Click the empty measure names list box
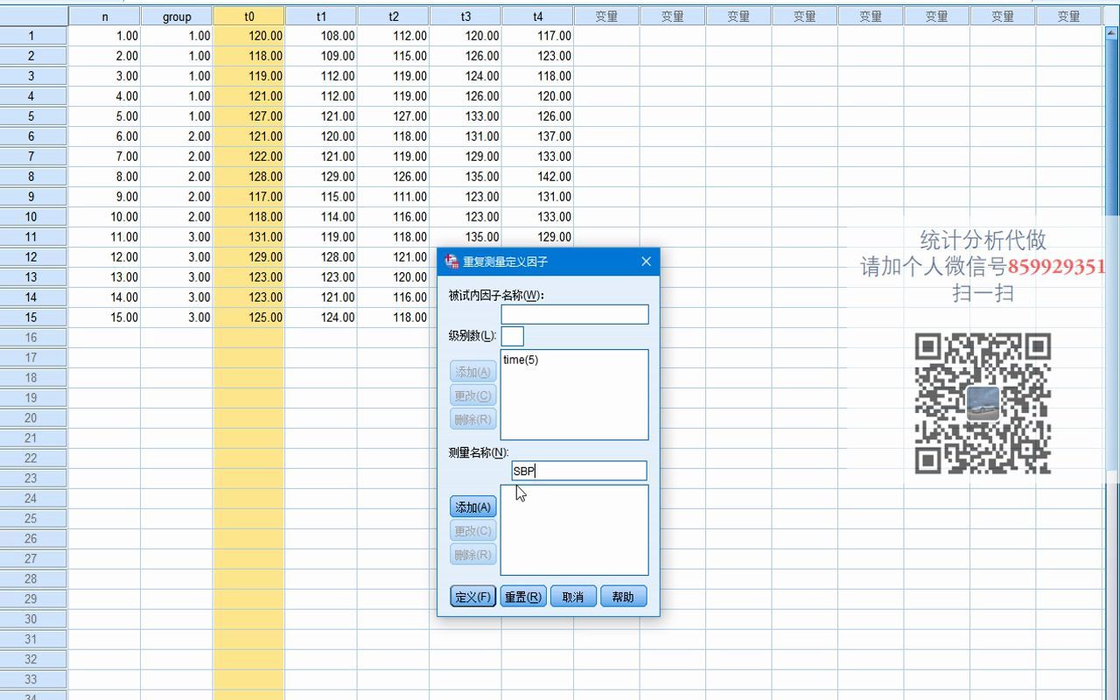Screen dimensions: 1120x700 tap(574, 530)
